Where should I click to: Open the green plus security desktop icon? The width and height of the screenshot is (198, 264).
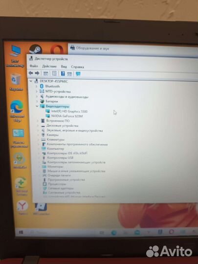click(x=21, y=186)
